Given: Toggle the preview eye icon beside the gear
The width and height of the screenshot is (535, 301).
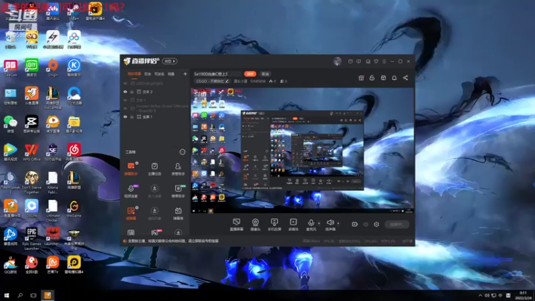Looking at the screenshot, I should pyautogui.click(x=366, y=224).
